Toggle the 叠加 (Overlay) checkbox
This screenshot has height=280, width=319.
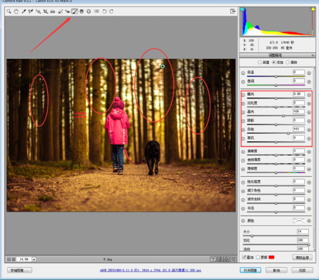click(244, 257)
